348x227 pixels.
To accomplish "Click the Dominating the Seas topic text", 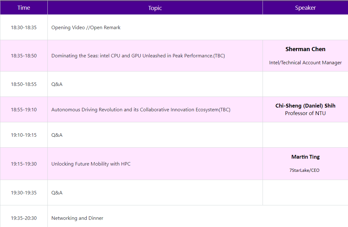I will coord(138,56).
